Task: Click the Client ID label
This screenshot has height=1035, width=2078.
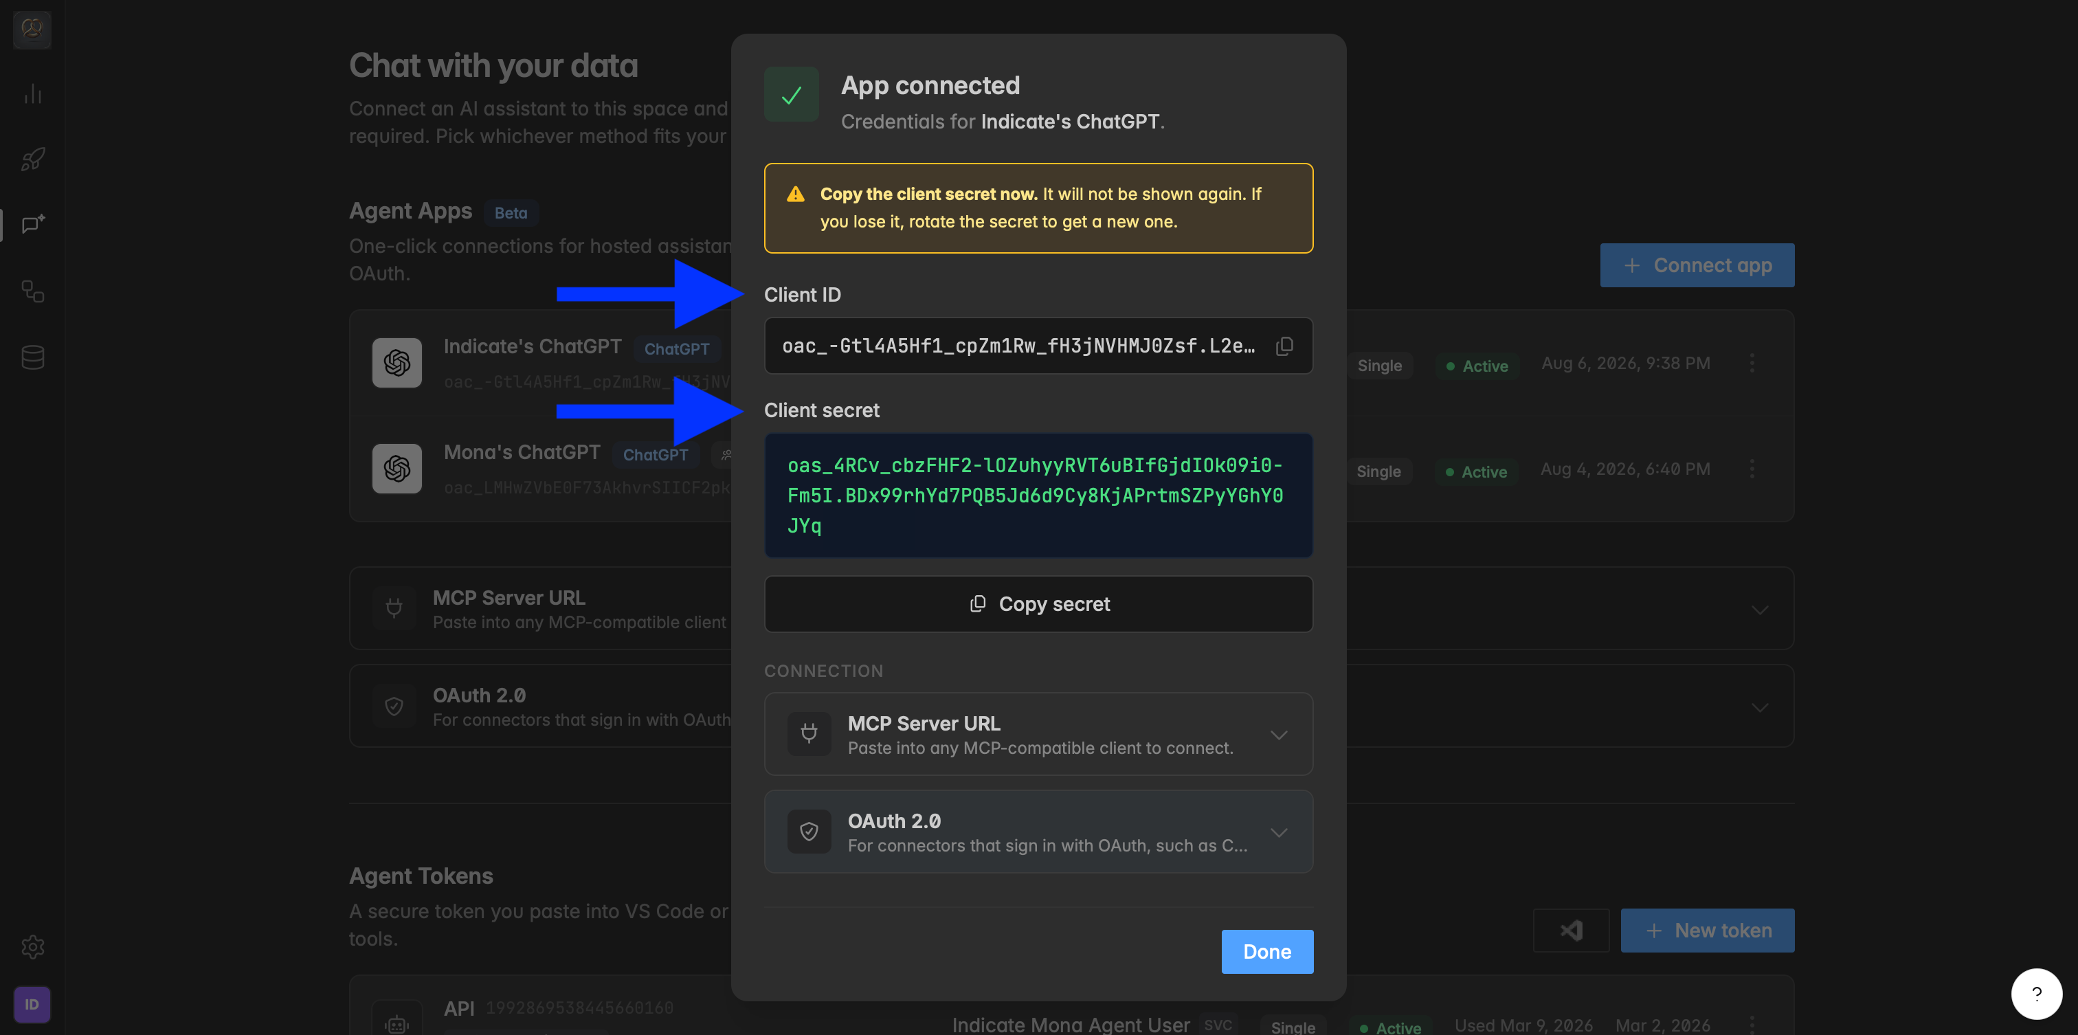Action: click(x=802, y=296)
